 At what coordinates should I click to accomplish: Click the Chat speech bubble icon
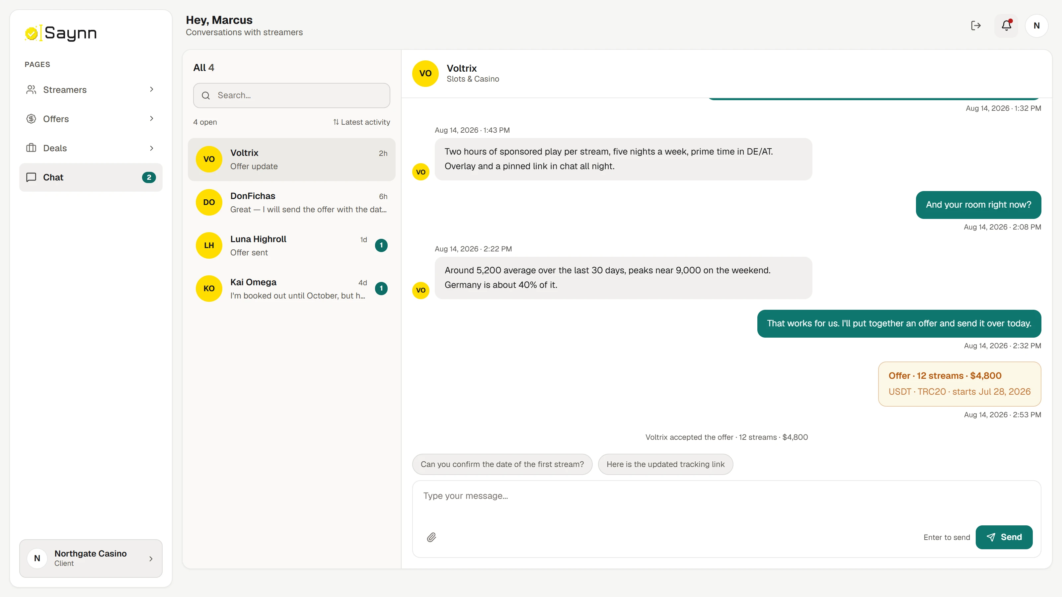click(31, 177)
